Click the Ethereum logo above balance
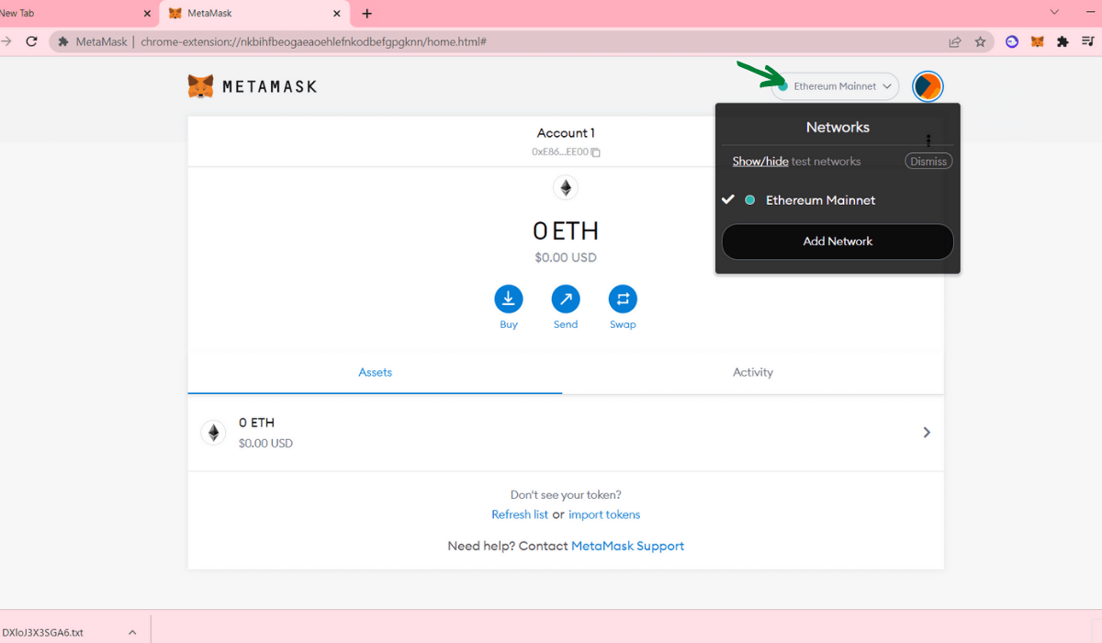Screen dimensions: 1102x643 (566, 188)
